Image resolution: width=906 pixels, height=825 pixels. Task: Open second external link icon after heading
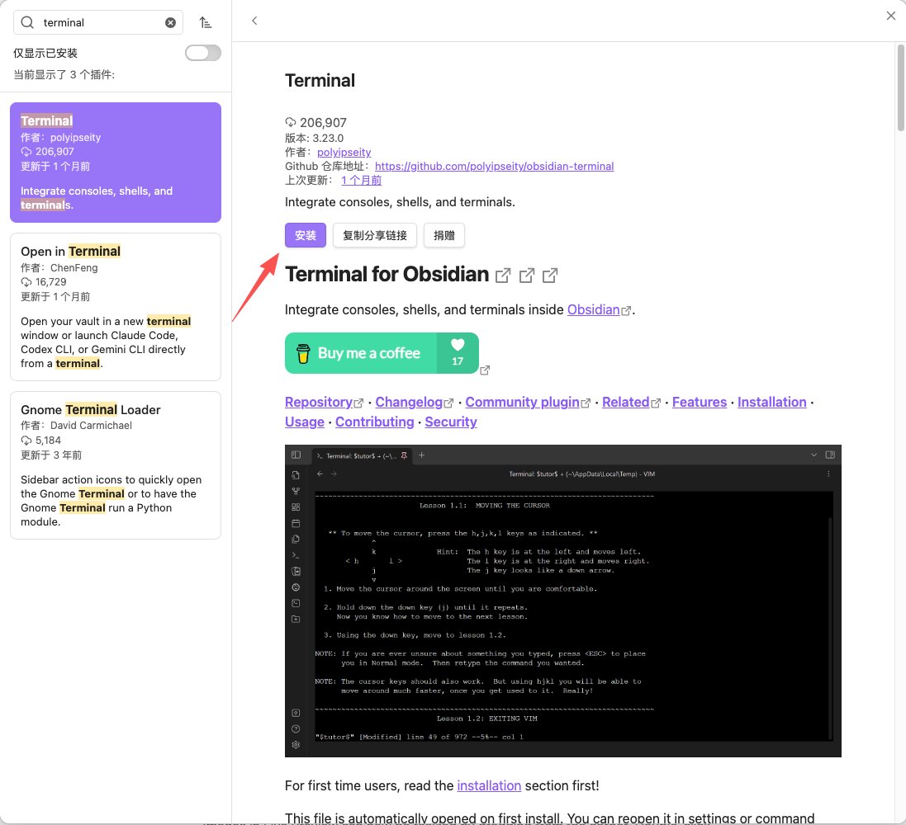pyautogui.click(x=526, y=276)
